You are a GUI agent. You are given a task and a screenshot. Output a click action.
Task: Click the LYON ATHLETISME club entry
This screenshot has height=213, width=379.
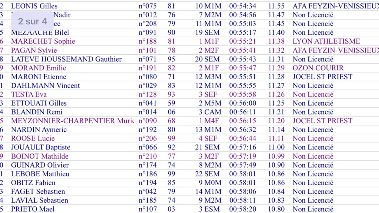coord(326,41)
